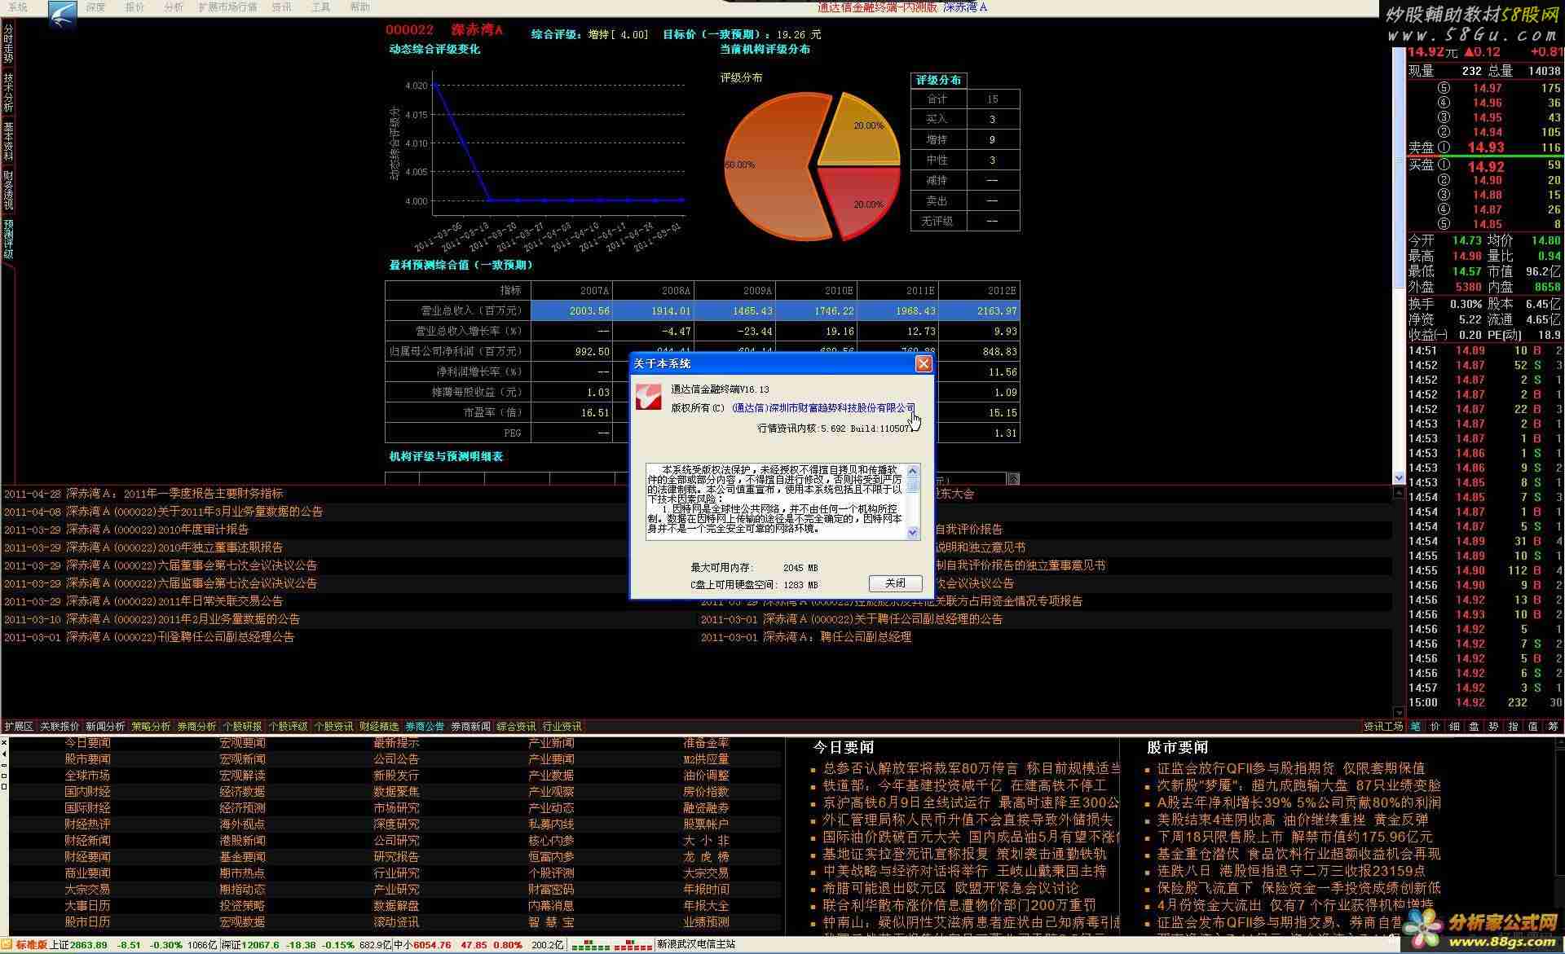1565x954 pixels.
Task: Open headline 铁道部：今年基建投资减千亿
Action: pyautogui.click(x=964, y=785)
